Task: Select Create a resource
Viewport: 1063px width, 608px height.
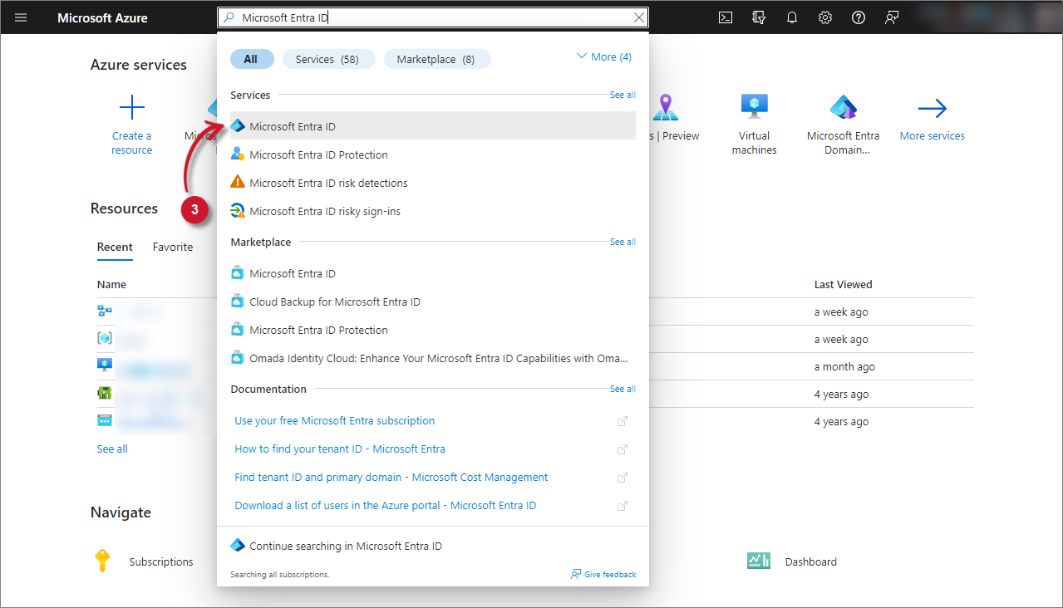Action: pyautogui.click(x=131, y=125)
